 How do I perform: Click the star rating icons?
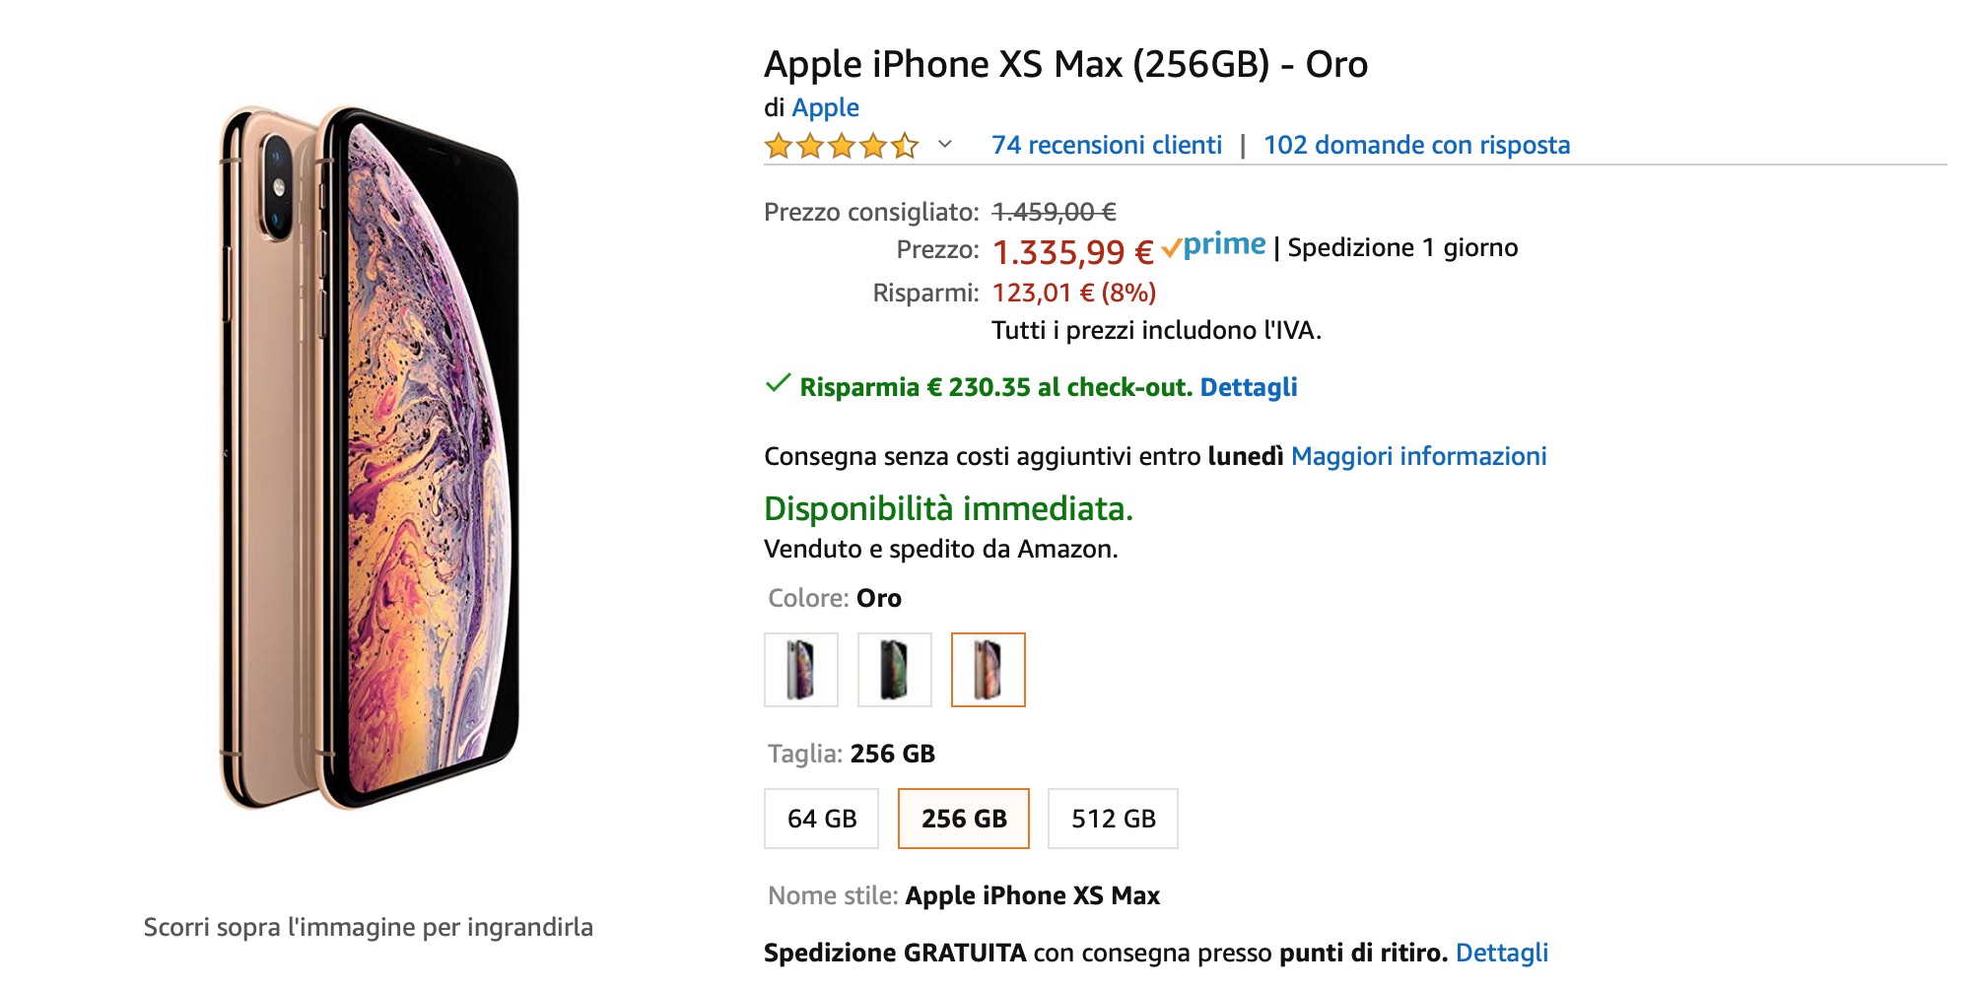tap(841, 147)
